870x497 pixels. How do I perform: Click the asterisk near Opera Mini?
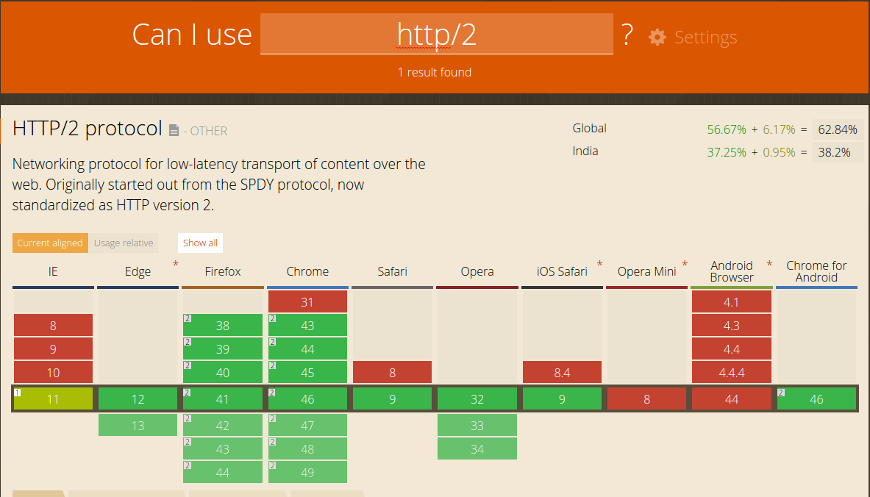pyautogui.click(x=684, y=263)
